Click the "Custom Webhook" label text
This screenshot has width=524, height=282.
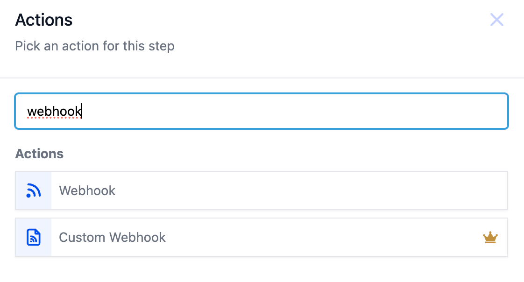[x=112, y=237]
